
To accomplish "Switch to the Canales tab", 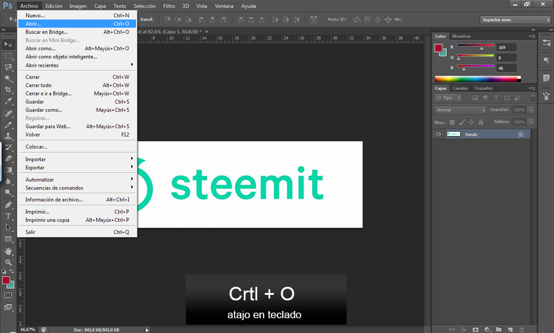I will 460,88.
